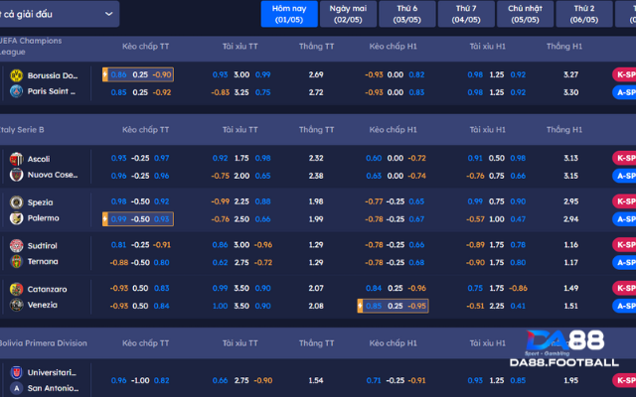Select the Sudtirol team logo
636x397 pixels.
pyautogui.click(x=16, y=245)
